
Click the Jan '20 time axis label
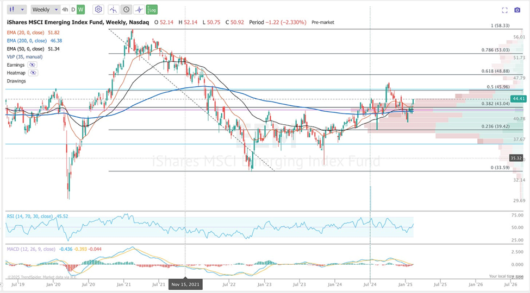tap(53, 284)
